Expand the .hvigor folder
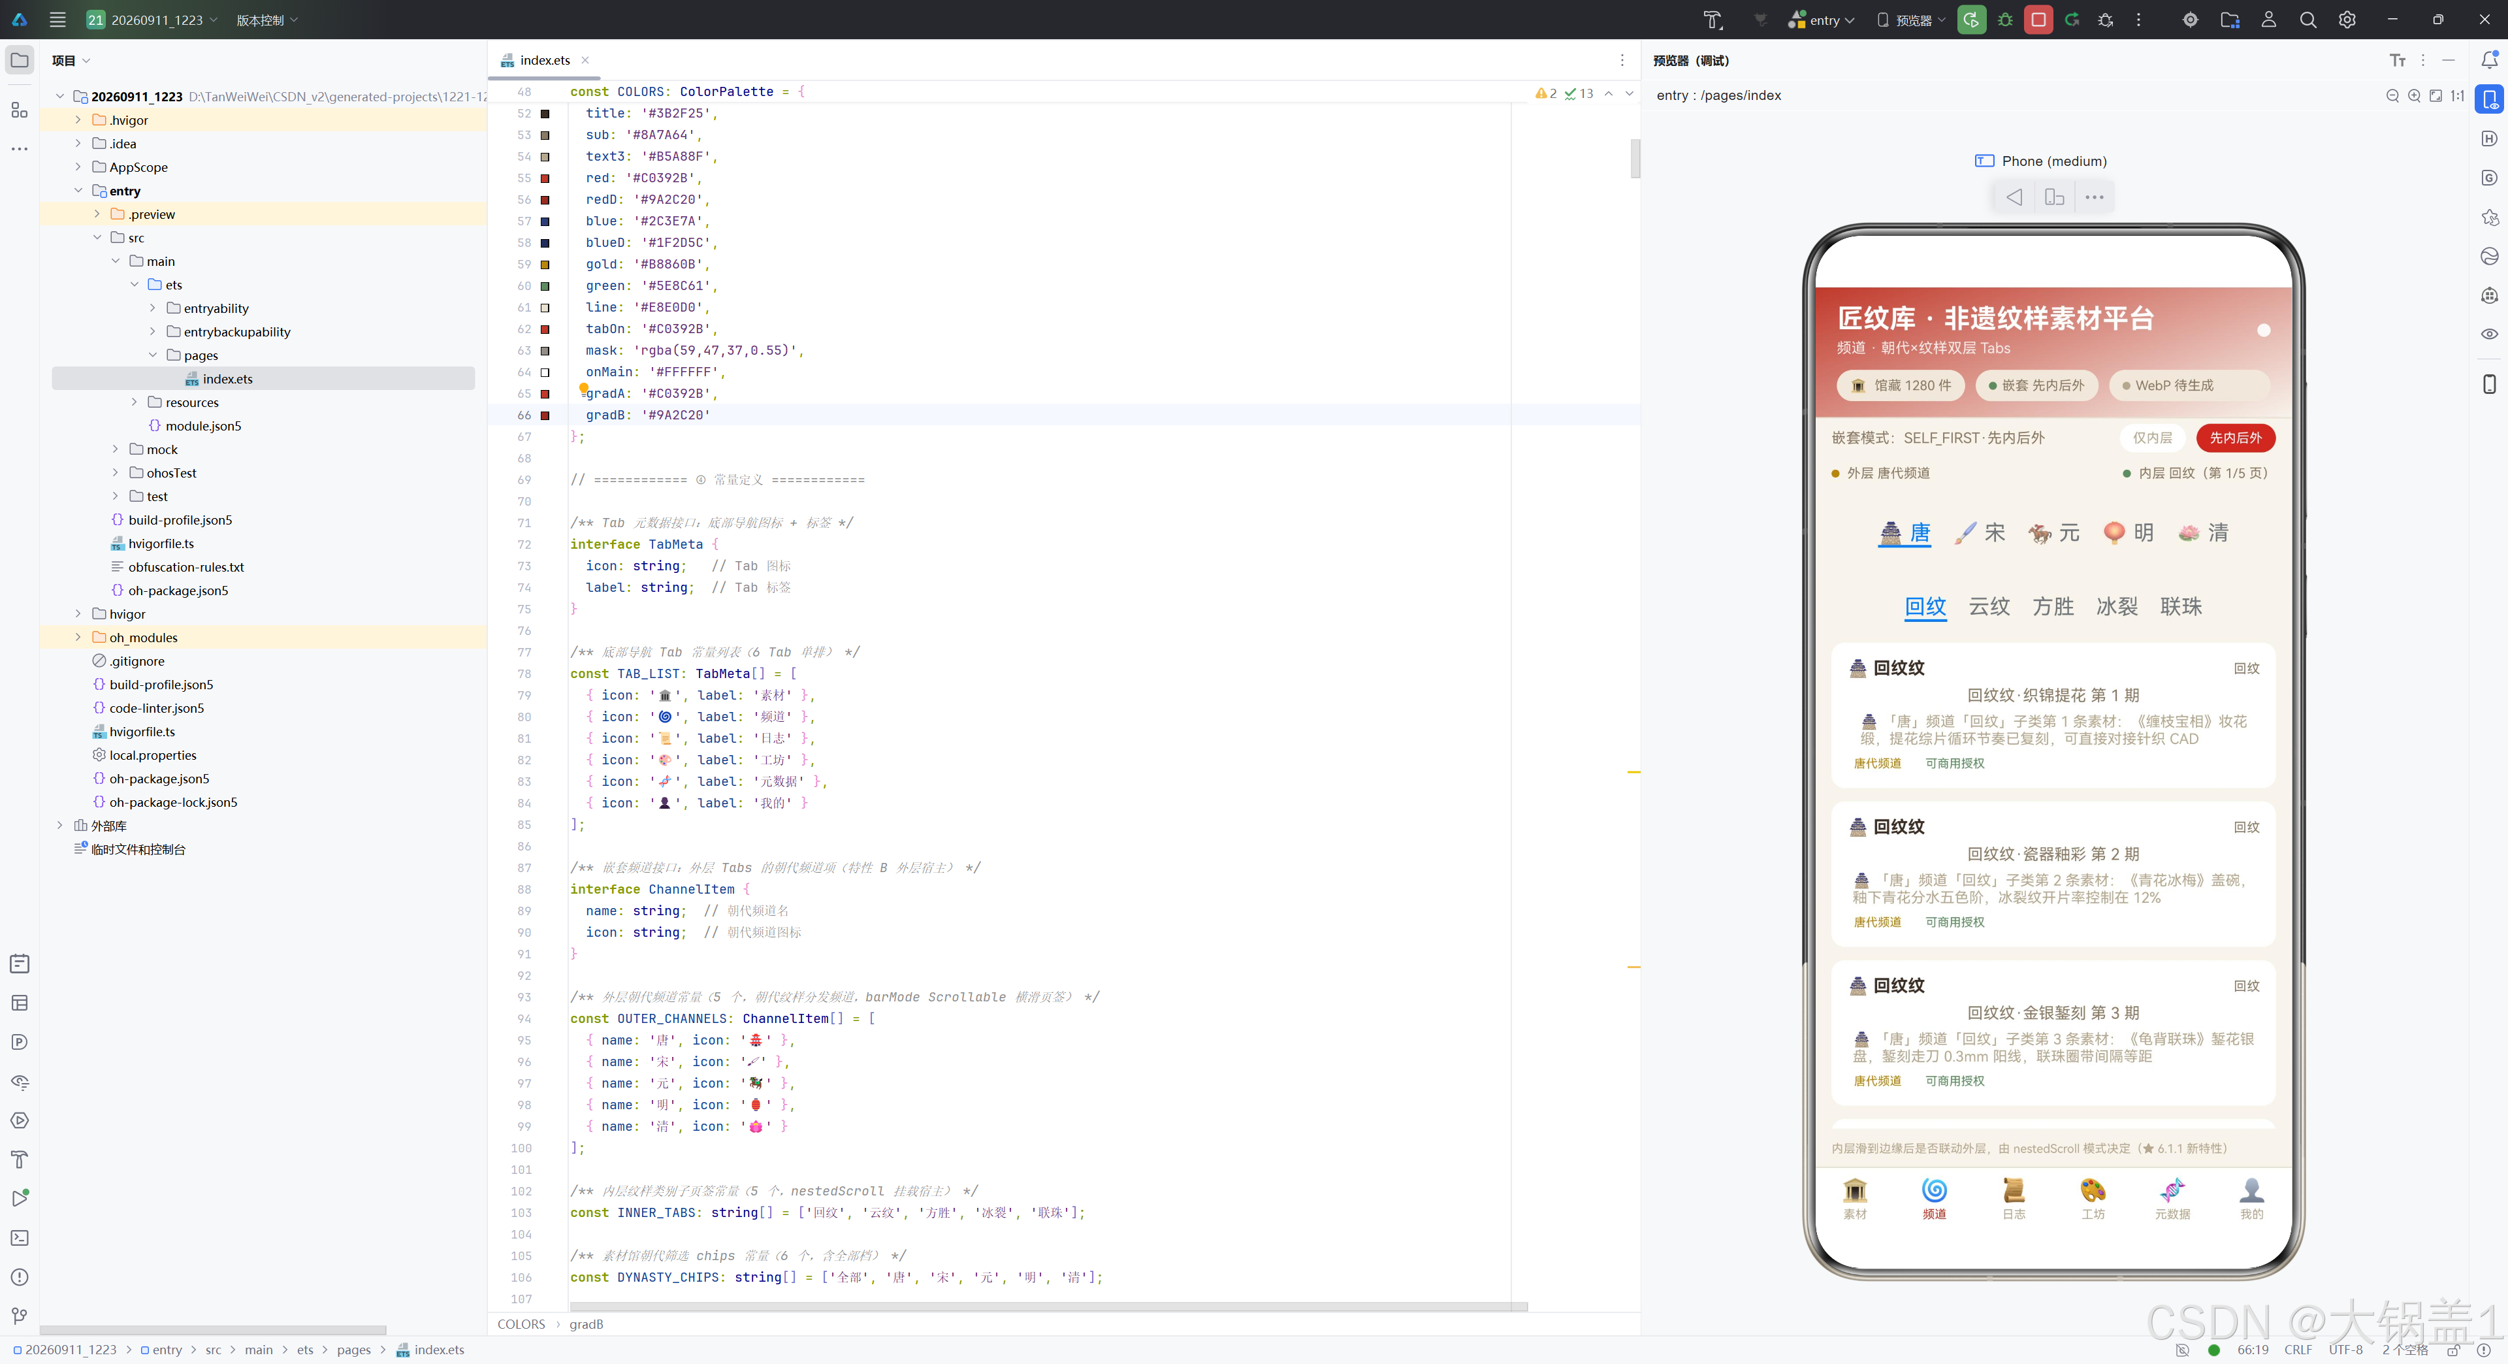2508x1364 pixels. pyautogui.click(x=78, y=120)
